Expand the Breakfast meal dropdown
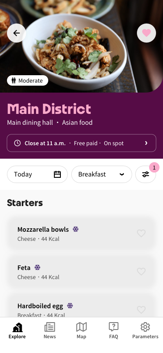The height and width of the screenshot is (353, 163). [102, 174]
